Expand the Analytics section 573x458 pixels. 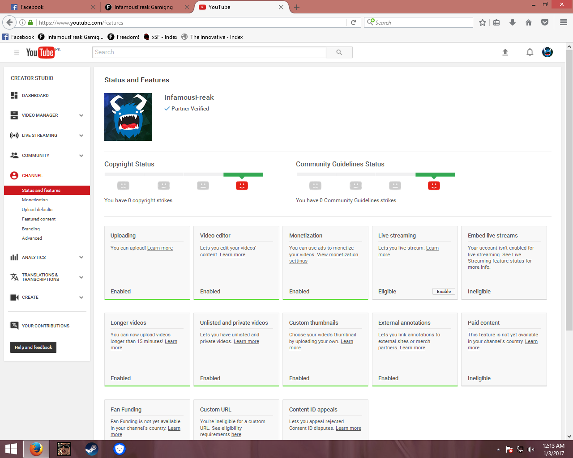click(x=81, y=257)
